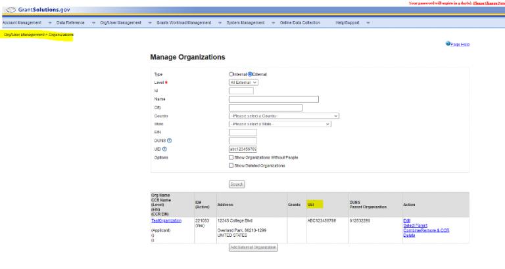Select the Internal type radio button
The image size is (505, 269).
coord(231,74)
